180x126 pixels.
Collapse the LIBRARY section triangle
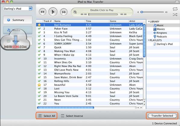coord(149,22)
